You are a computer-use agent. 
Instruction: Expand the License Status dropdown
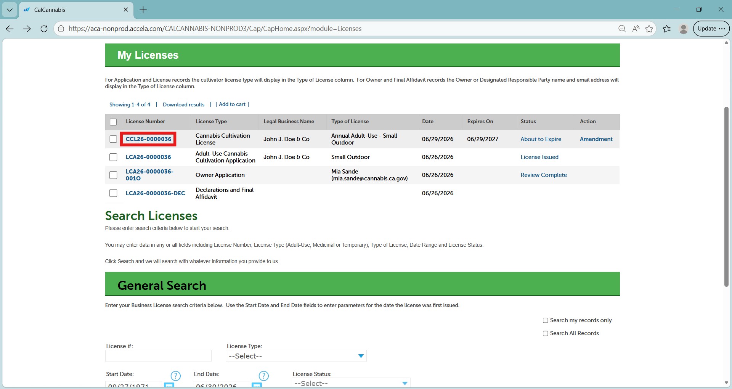[351, 383]
